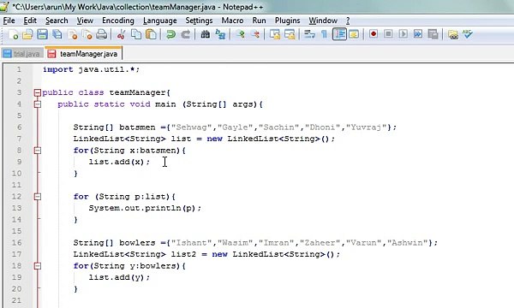Click the string "Sehwag" in the batsmen array
Screen dimensions: 514x308
pyautogui.click(x=191, y=127)
